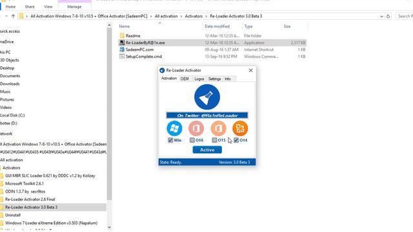The width and height of the screenshot is (413, 232).
Task: Select the 'SadeemPC.com' file name
Action: pos(139,50)
